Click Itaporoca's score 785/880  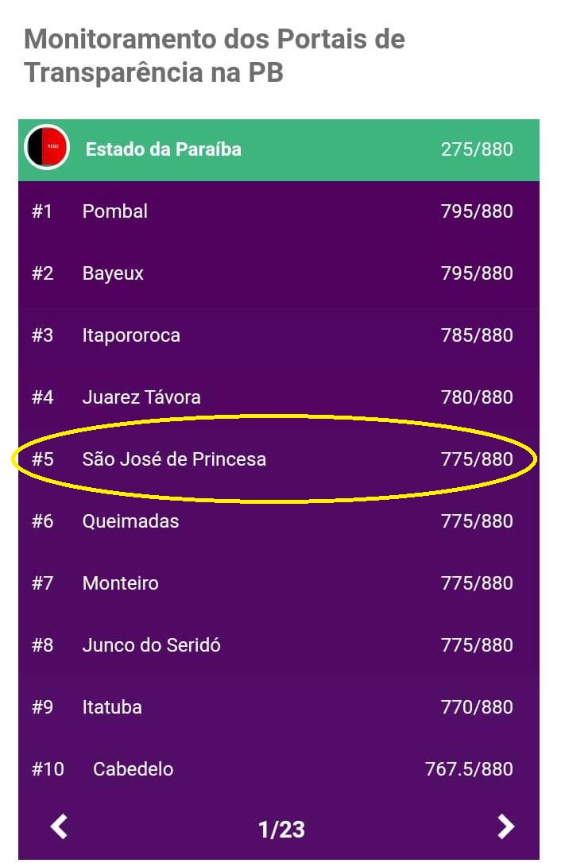(477, 335)
